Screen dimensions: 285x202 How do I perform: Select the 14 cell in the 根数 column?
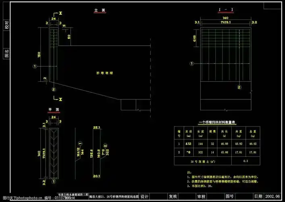point(212,152)
